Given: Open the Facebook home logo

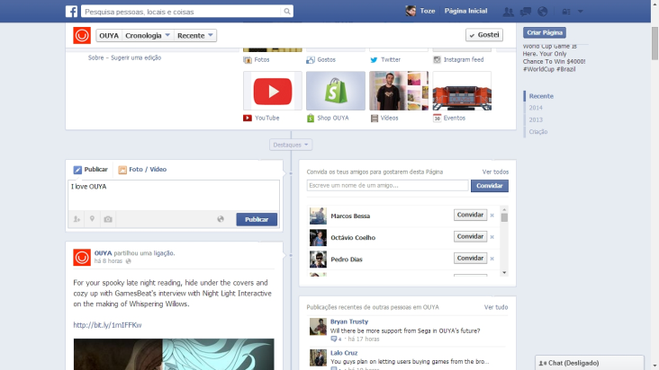Looking at the screenshot, I should point(71,12).
